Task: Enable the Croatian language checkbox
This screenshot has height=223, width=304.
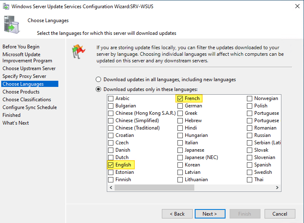Action: coord(111,135)
